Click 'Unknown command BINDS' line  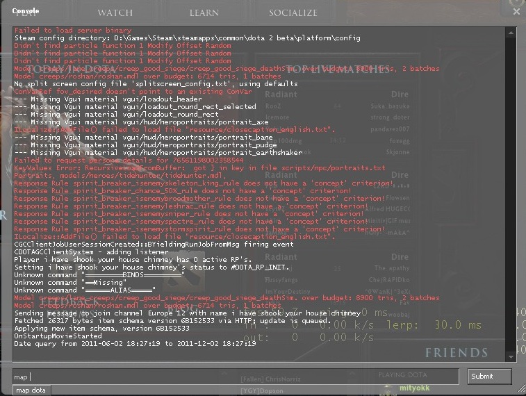[x=99, y=275]
